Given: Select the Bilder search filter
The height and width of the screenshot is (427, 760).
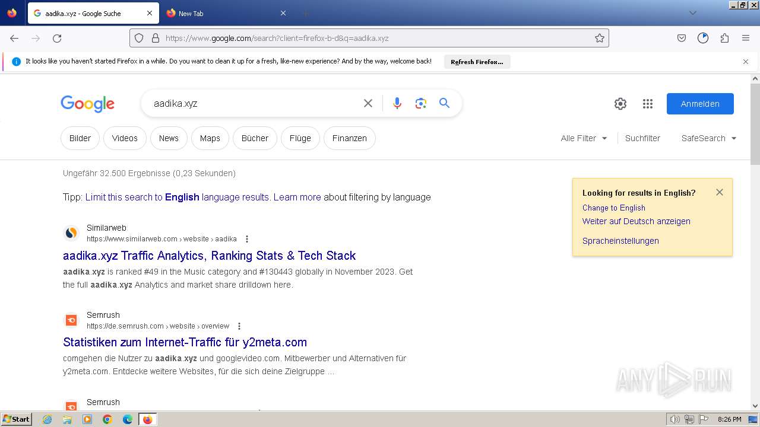Looking at the screenshot, I should coord(80,138).
